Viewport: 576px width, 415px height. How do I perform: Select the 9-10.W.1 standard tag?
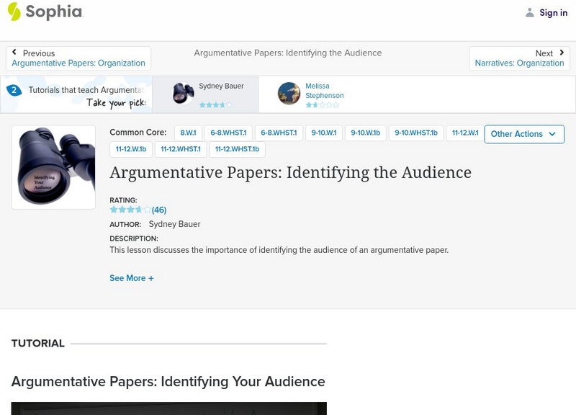click(x=324, y=133)
